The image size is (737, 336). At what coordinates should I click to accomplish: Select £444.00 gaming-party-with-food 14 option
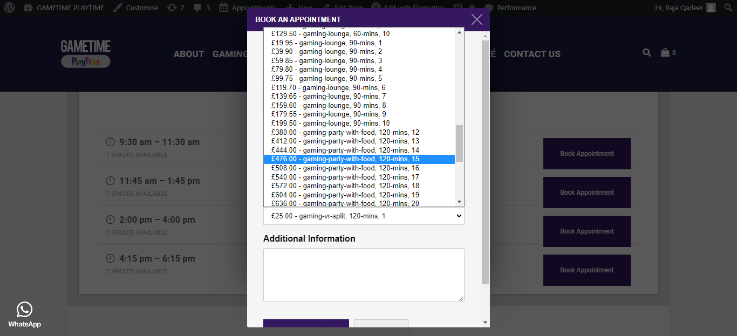click(359, 150)
